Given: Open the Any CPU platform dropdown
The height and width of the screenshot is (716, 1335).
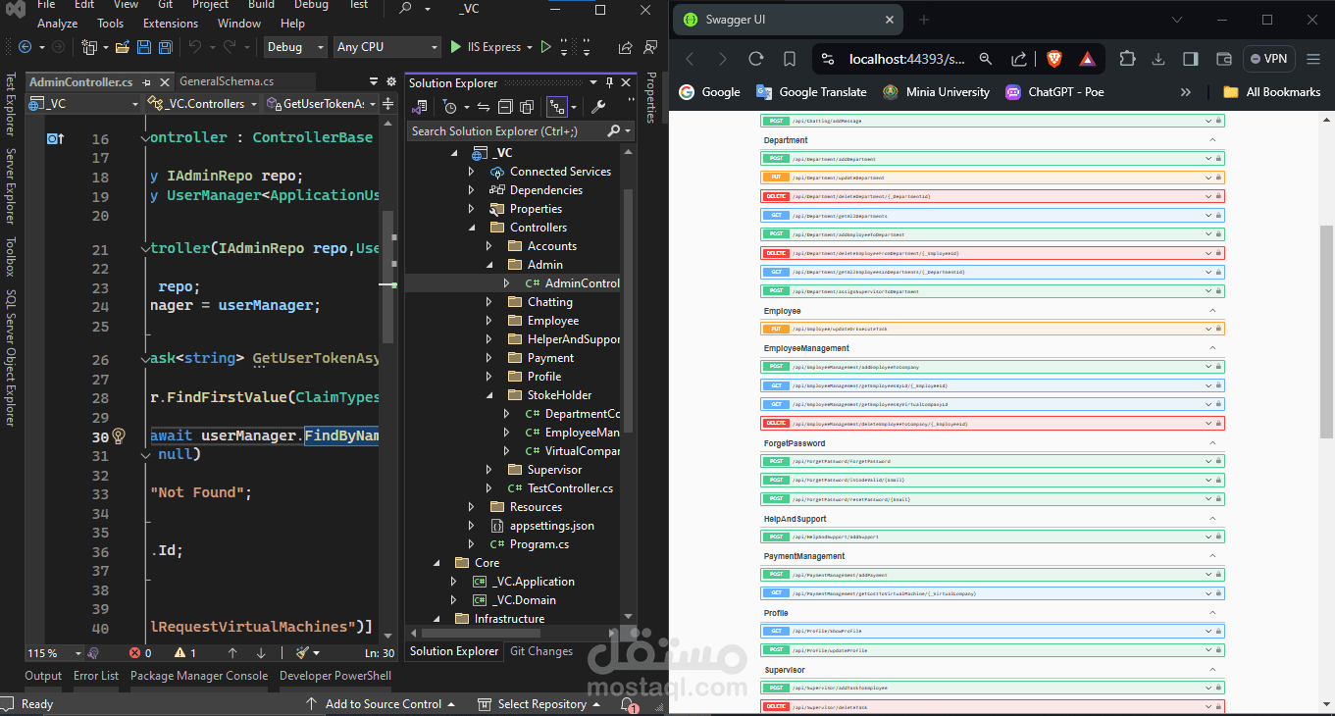Looking at the screenshot, I should tap(387, 47).
